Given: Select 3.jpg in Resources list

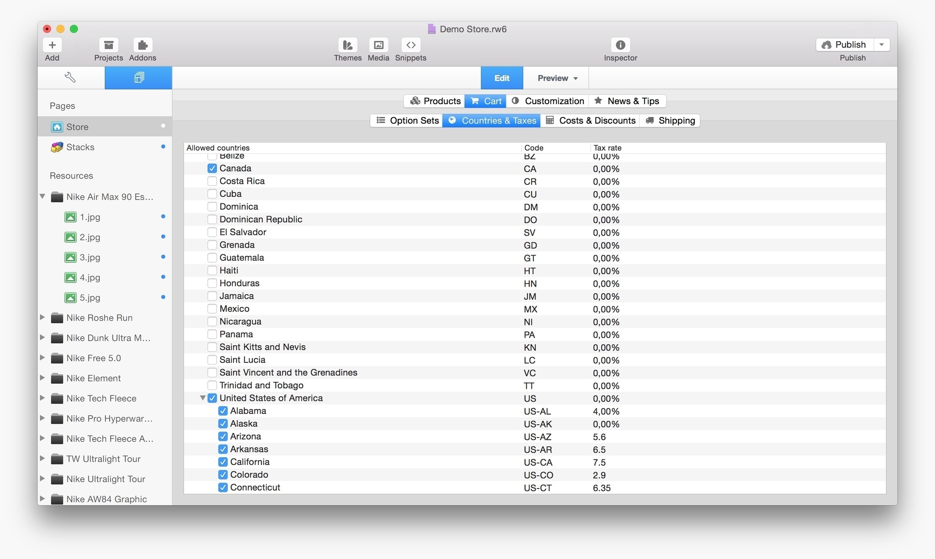Looking at the screenshot, I should 90,258.
